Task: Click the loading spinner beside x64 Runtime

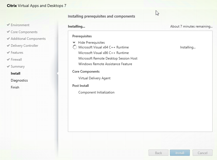Action: [74, 47]
